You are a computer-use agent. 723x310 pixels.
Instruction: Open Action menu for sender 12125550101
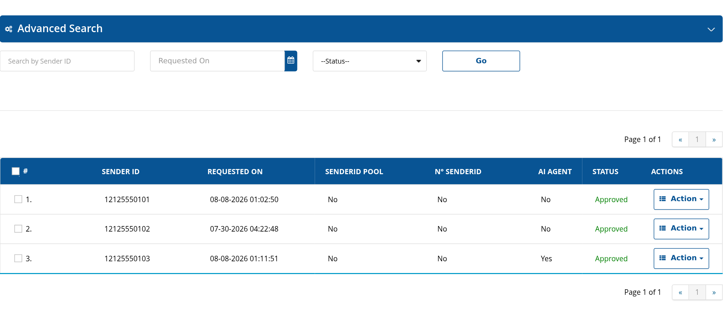tap(681, 199)
